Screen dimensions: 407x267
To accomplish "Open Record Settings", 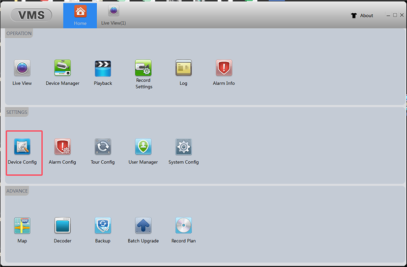I will [143, 68].
